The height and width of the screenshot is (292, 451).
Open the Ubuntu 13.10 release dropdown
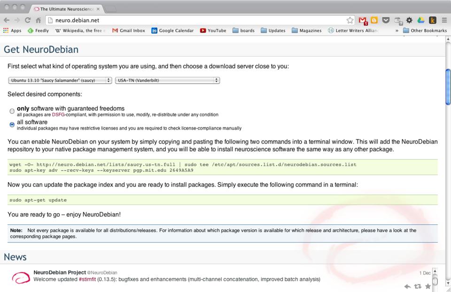click(x=60, y=80)
